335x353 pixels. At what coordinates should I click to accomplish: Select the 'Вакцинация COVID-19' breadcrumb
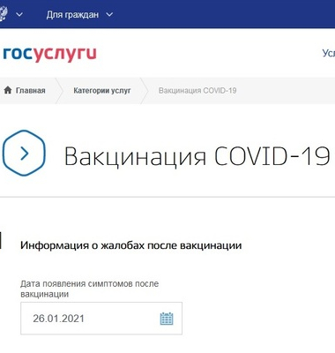tap(197, 90)
